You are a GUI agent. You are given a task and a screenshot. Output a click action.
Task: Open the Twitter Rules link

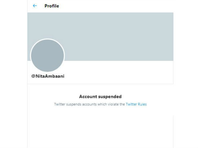point(136,104)
